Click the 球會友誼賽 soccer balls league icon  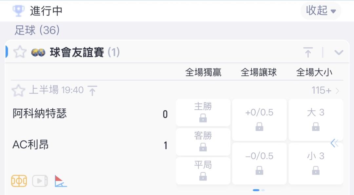[38, 52]
